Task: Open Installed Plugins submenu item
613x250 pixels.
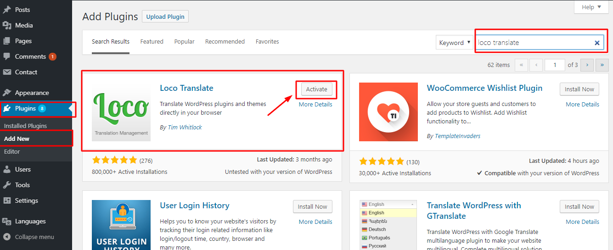Action: coord(25,126)
